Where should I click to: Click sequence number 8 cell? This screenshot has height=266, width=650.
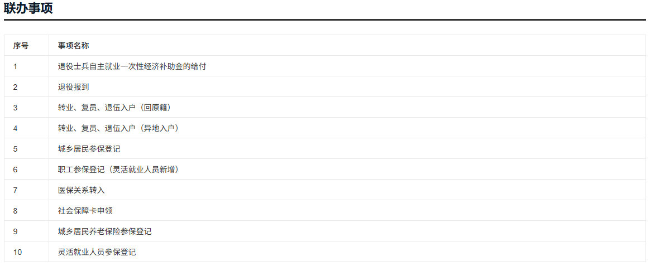pyautogui.click(x=16, y=211)
